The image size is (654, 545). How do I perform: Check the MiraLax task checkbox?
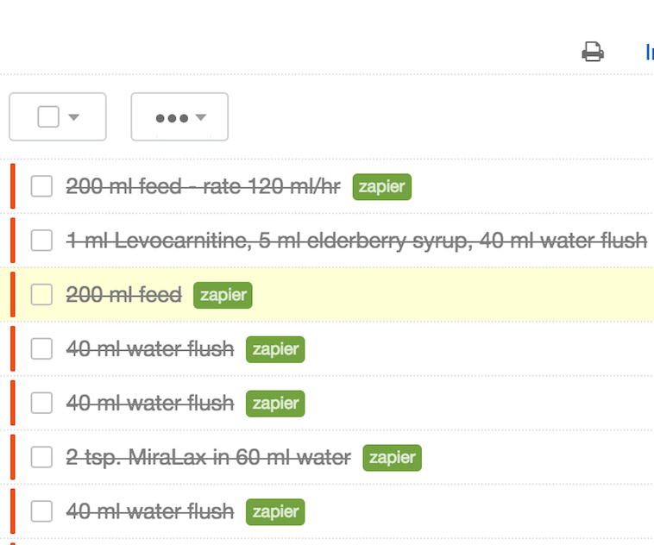41,457
